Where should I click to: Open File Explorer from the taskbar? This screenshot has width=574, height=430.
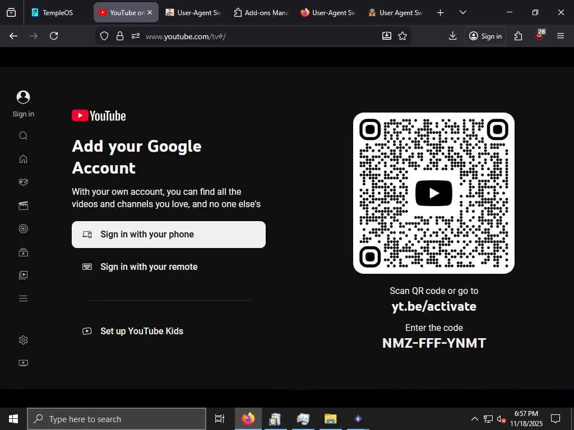tap(330, 419)
